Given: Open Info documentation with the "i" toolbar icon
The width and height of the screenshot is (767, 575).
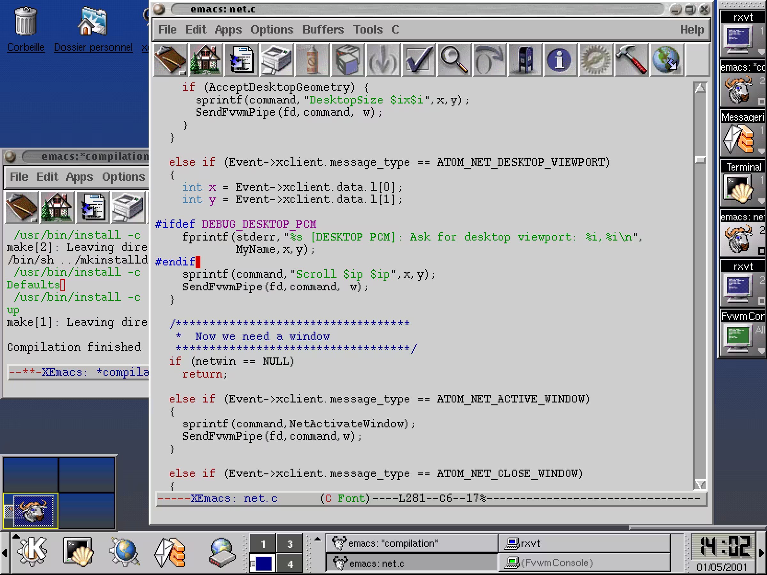Looking at the screenshot, I should click(560, 60).
